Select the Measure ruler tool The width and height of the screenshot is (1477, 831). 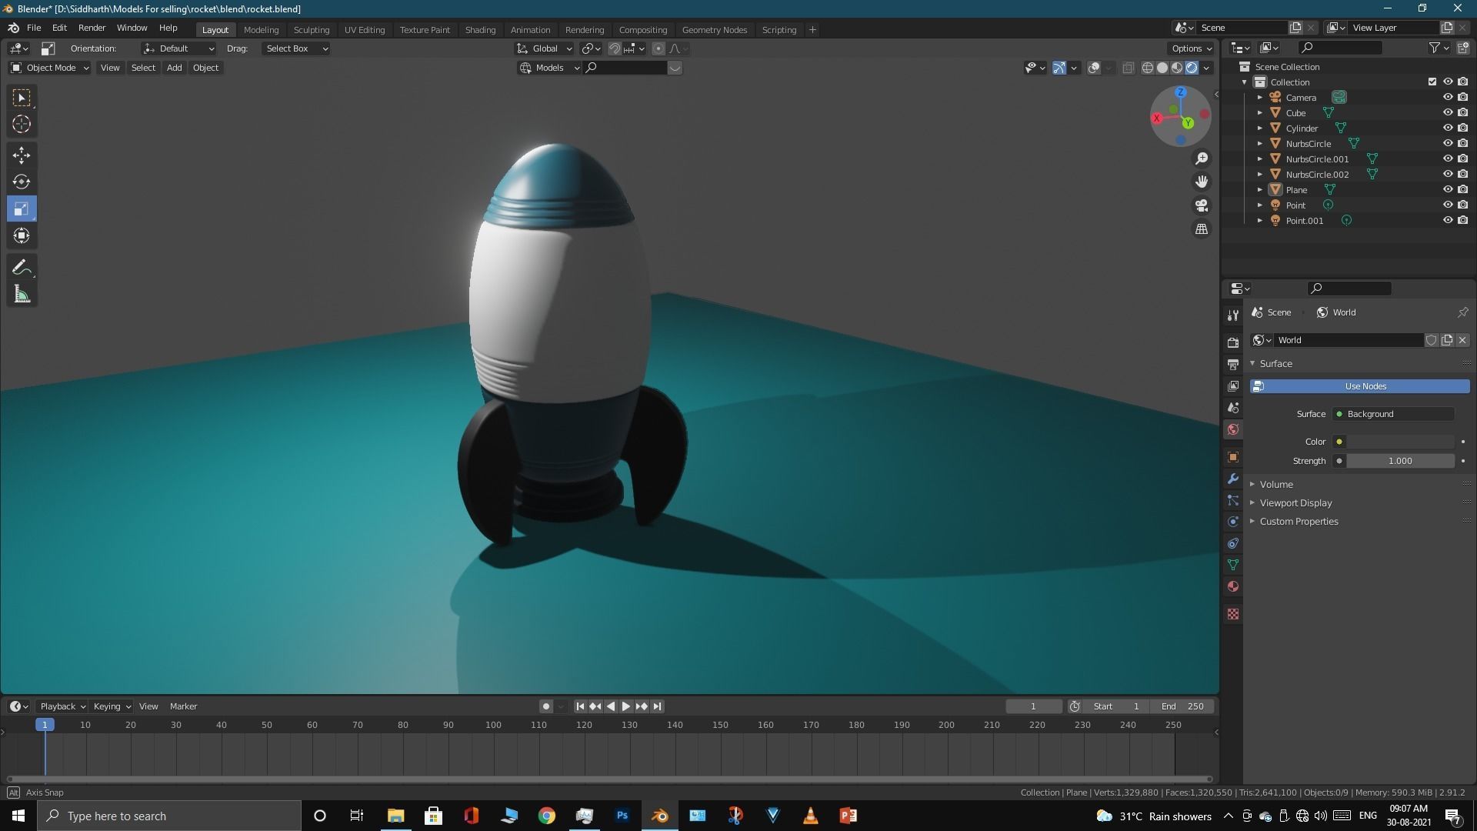22,295
